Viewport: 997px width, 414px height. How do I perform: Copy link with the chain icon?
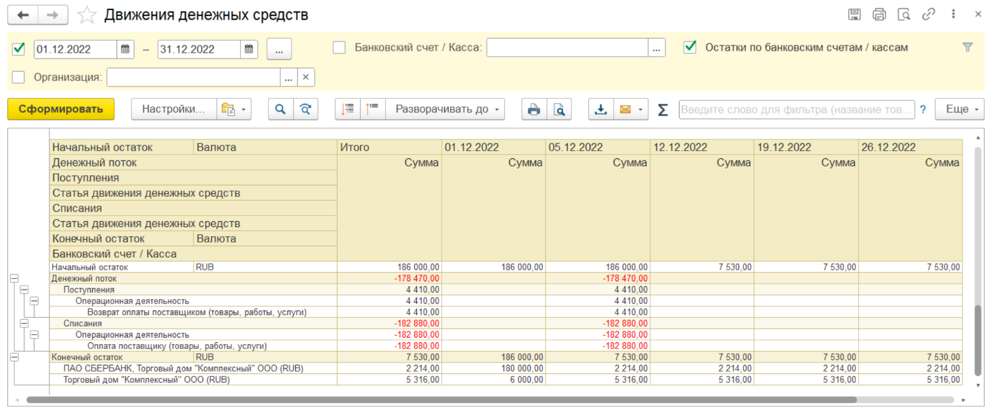pyautogui.click(x=929, y=14)
